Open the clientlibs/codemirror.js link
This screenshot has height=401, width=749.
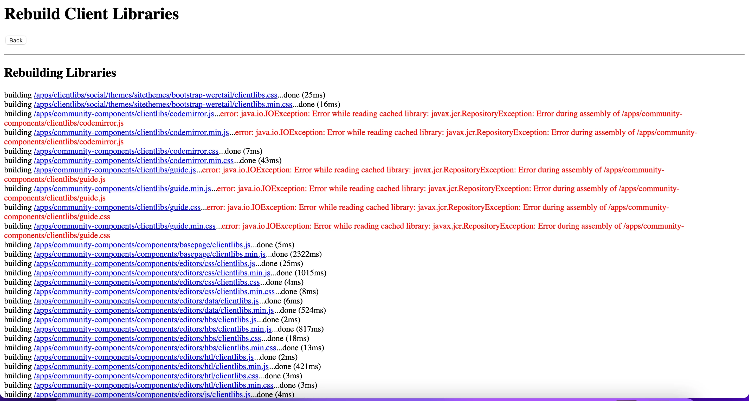tap(124, 114)
